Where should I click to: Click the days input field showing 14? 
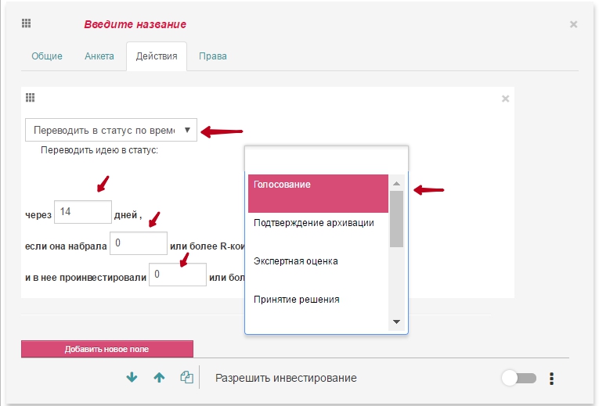pyautogui.click(x=83, y=212)
